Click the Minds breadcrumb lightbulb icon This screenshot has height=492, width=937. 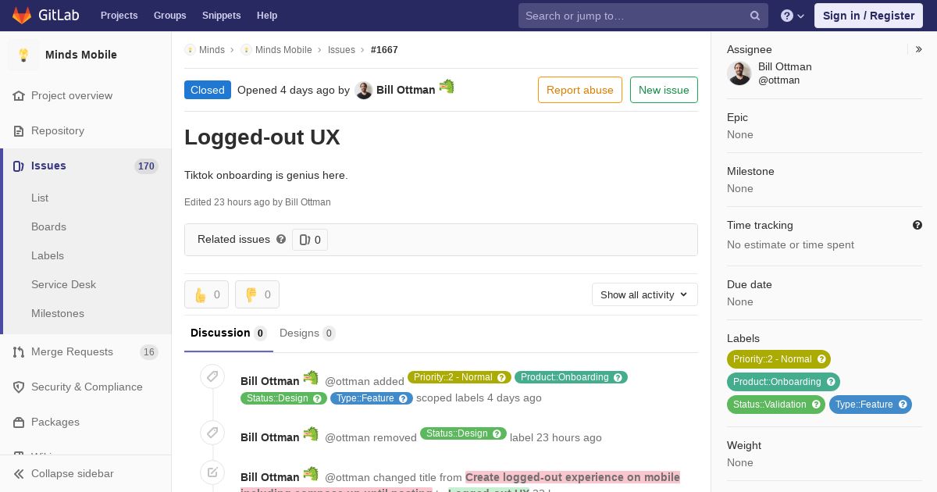190,49
